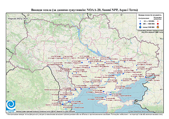This screenshot has height=119, width=169.
Task: Click the small blue dot legend symbol
Action: 140,21
